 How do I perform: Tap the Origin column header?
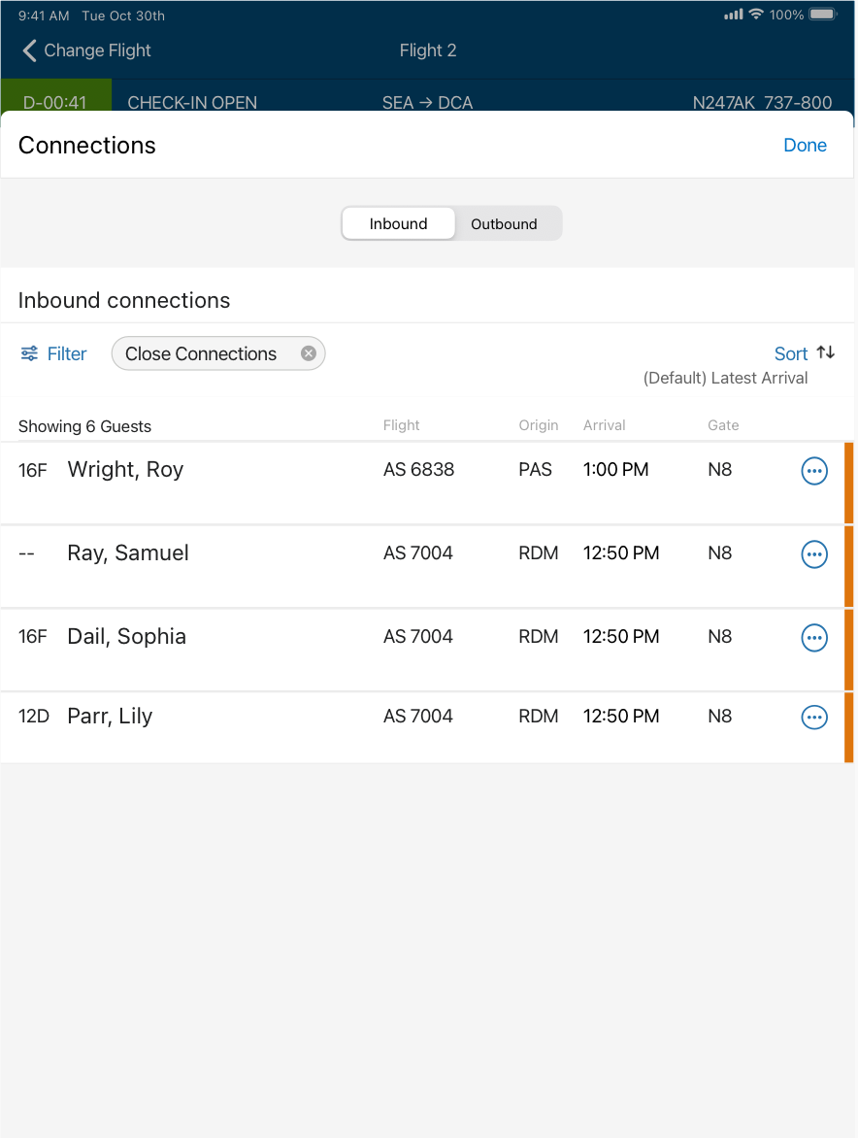(538, 425)
